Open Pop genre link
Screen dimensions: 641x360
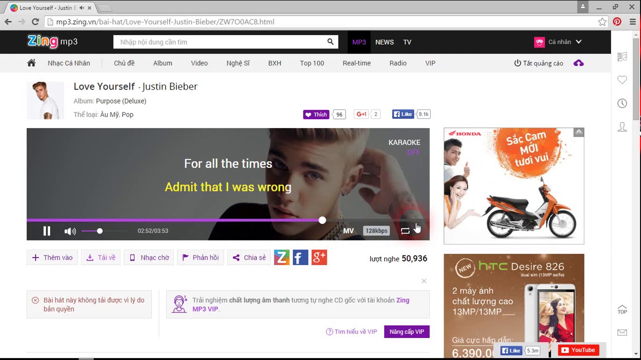[128, 114]
